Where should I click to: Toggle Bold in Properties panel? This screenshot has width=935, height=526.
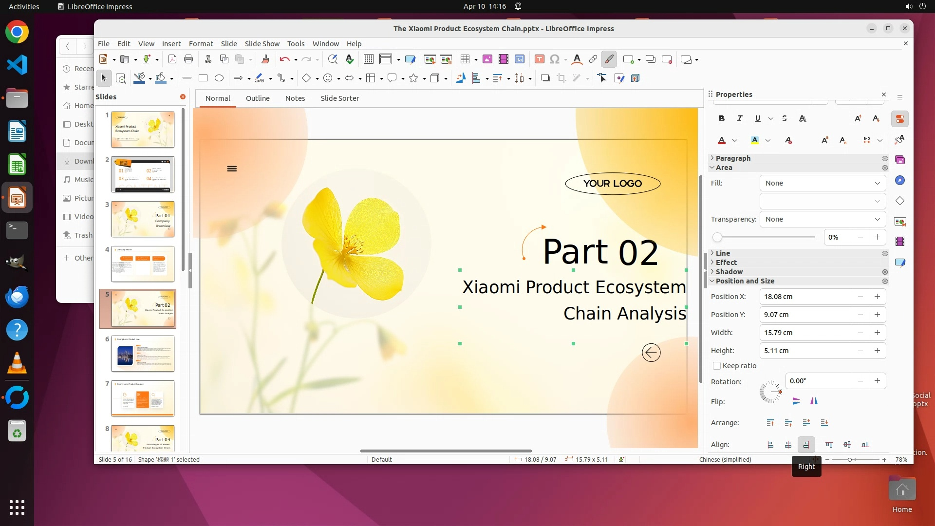(722, 118)
